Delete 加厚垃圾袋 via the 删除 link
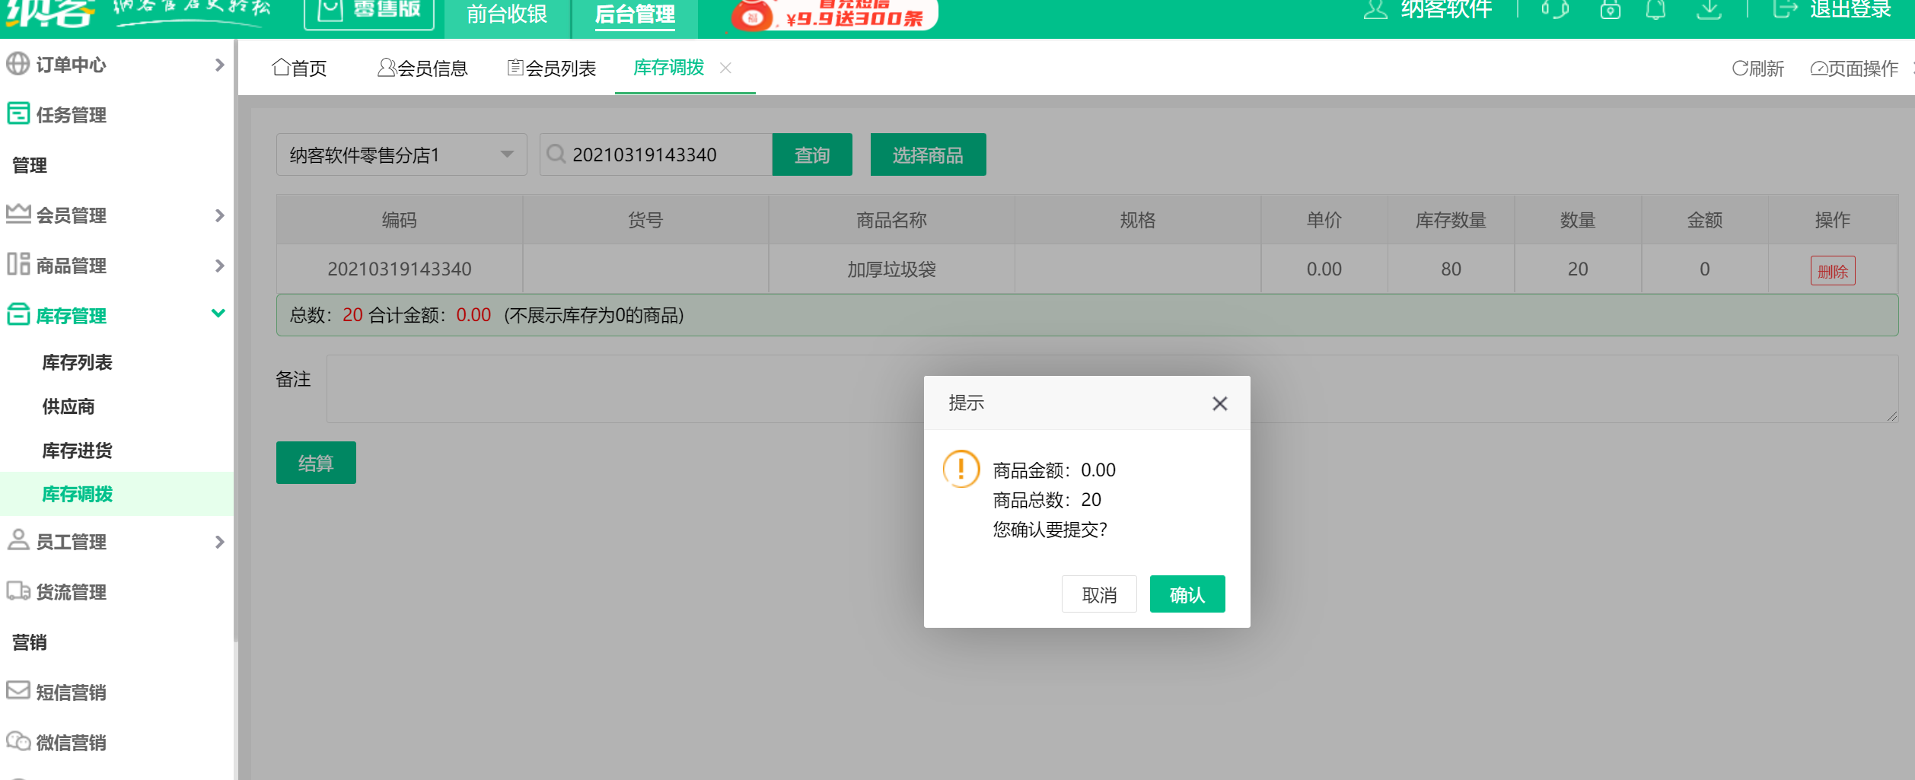This screenshot has height=780, width=1915. [x=1832, y=269]
